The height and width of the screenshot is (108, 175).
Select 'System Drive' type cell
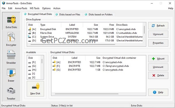(47, 37)
